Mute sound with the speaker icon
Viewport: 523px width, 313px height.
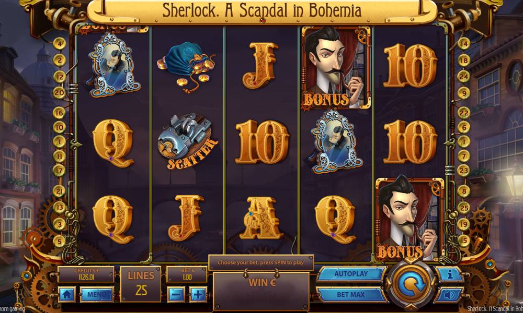[449, 295]
